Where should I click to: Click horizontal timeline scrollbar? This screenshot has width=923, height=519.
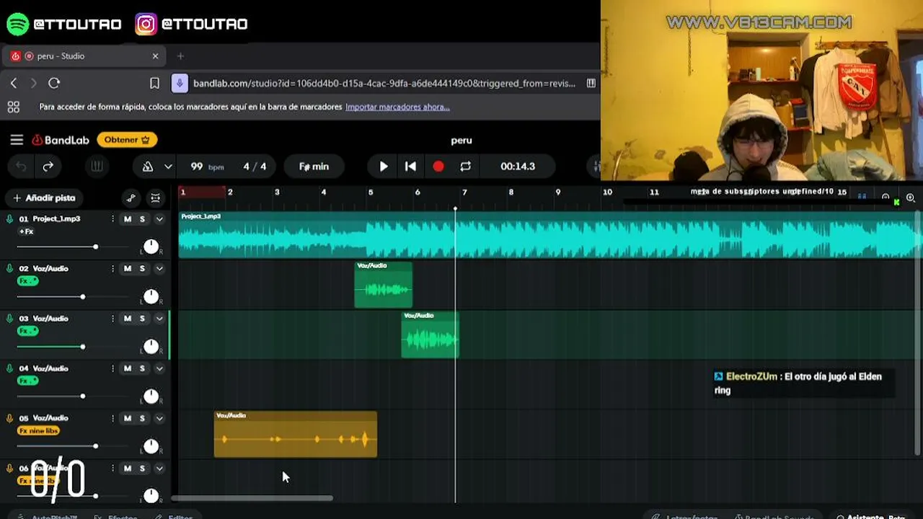pyautogui.click(x=252, y=498)
